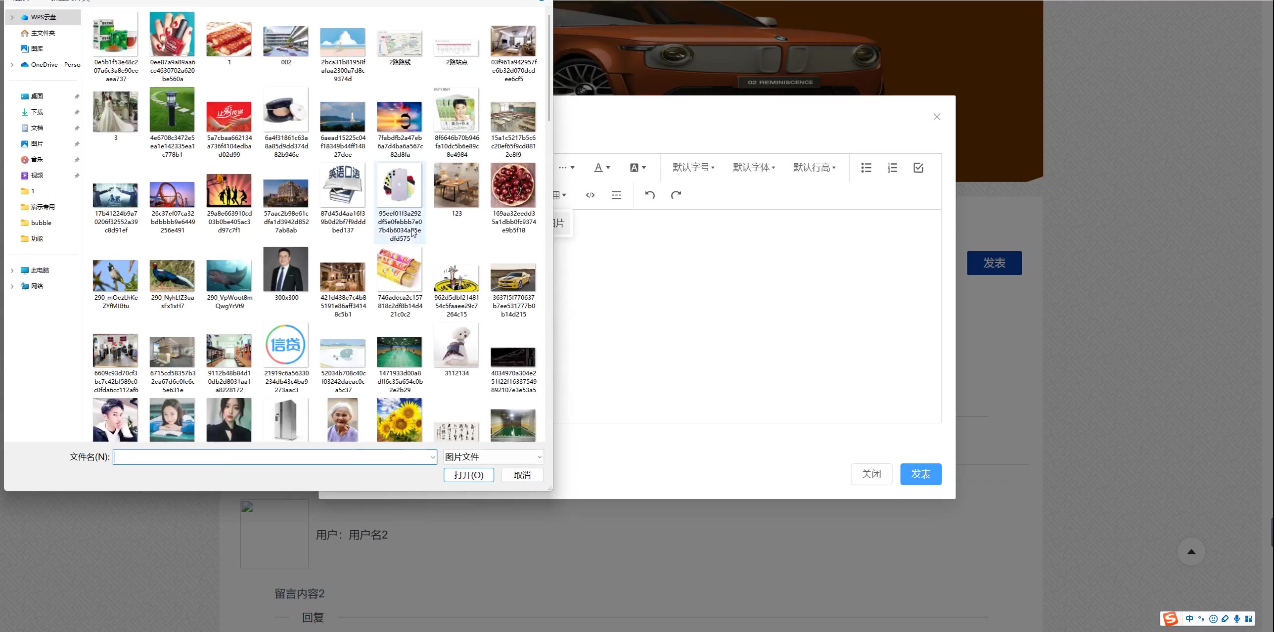Insert a divider line

coord(616,195)
